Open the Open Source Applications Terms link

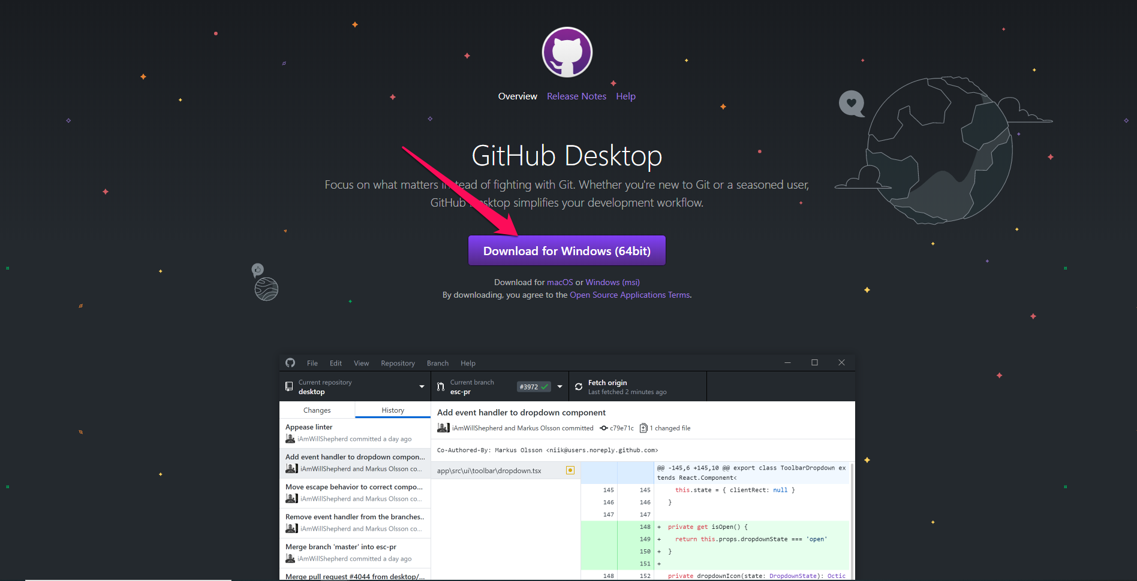[630, 295]
